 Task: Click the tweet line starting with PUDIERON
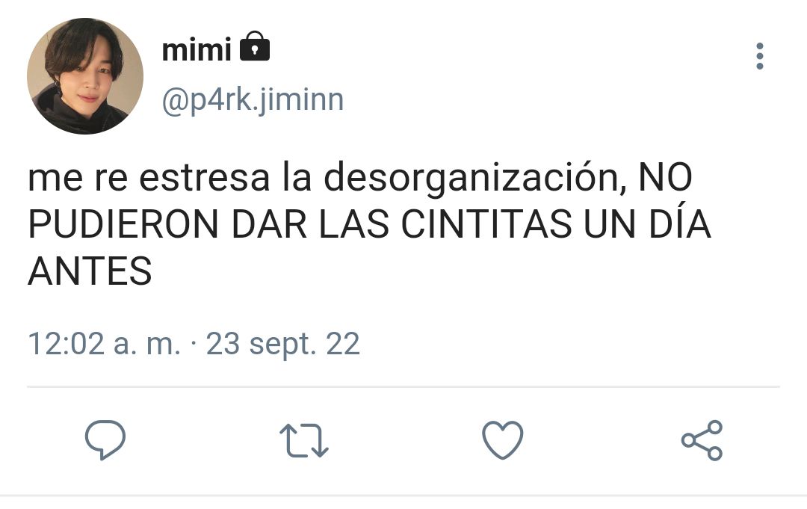pyautogui.click(x=369, y=224)
